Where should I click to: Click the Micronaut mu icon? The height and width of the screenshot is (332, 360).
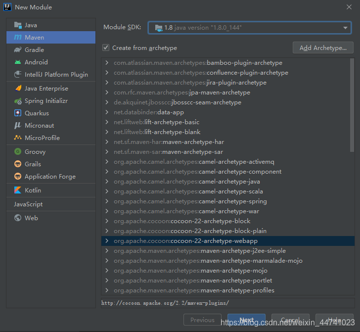18,126
